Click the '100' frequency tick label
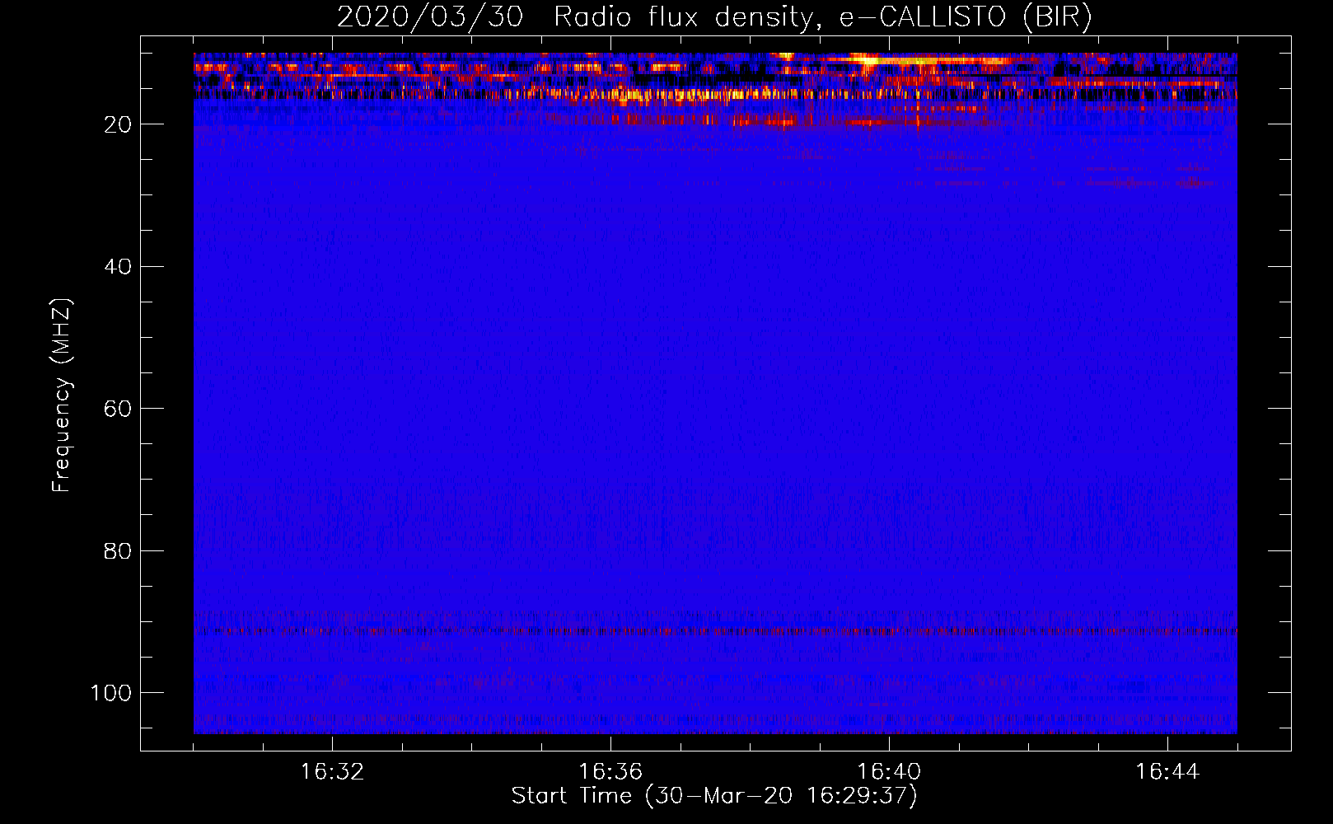Image resolution: width=1333 pixels, height=824 pixels. [111, 693]
